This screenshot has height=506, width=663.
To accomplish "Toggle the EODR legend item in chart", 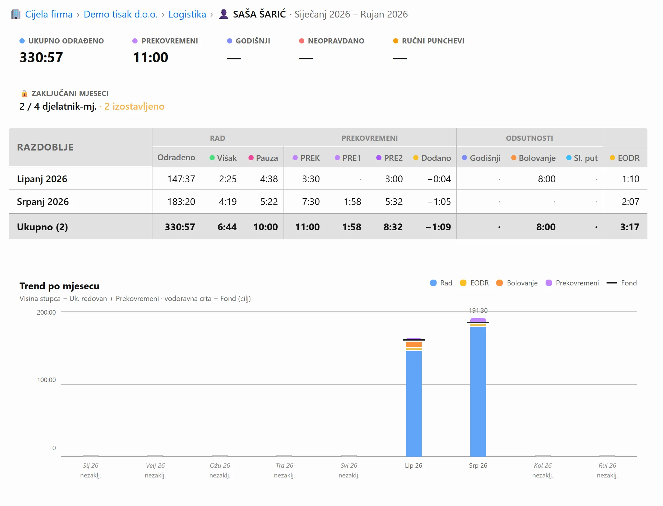I will tap(474, 283).
